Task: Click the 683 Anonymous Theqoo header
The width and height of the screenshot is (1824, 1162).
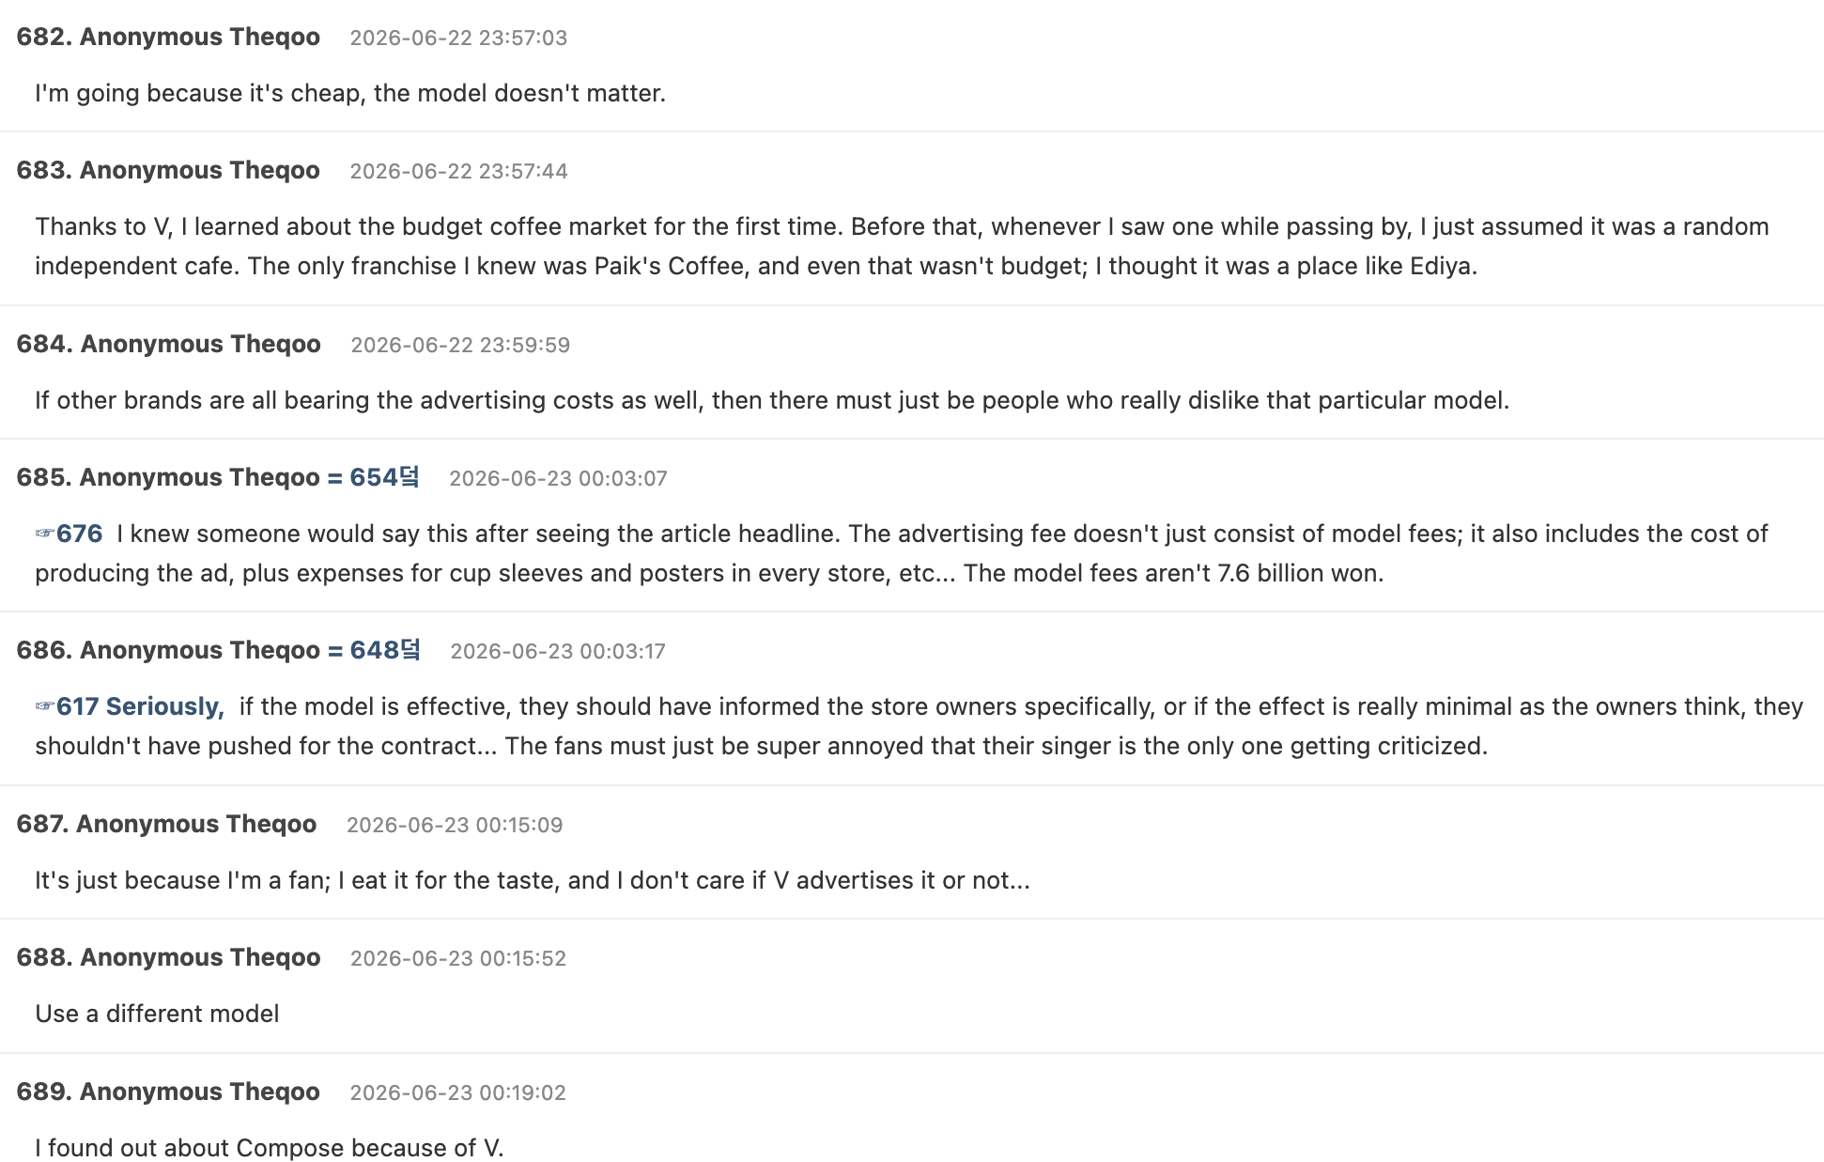Action: coord(168,170)
